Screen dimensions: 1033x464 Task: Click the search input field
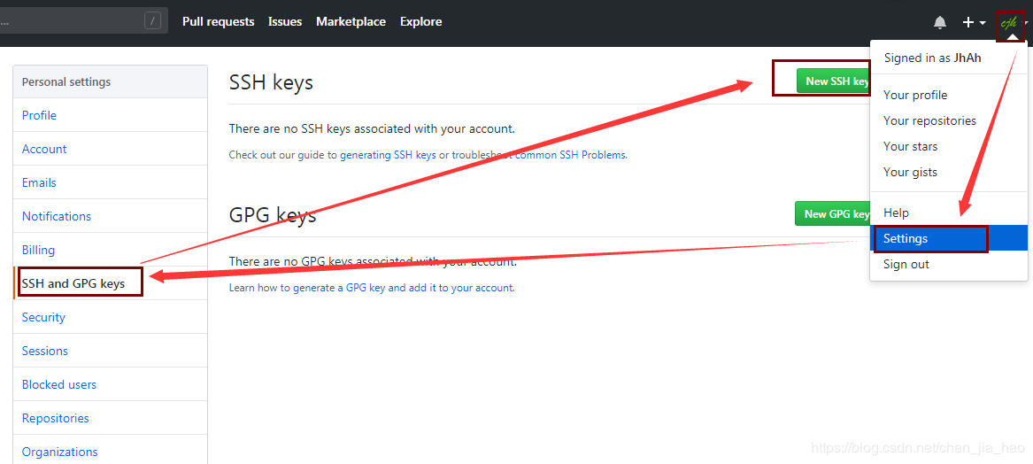84,21
